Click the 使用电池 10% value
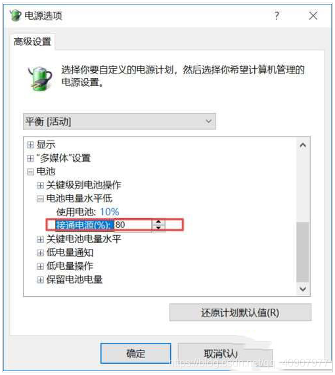Viewport: 335px width, 375px height. point(109,212)
